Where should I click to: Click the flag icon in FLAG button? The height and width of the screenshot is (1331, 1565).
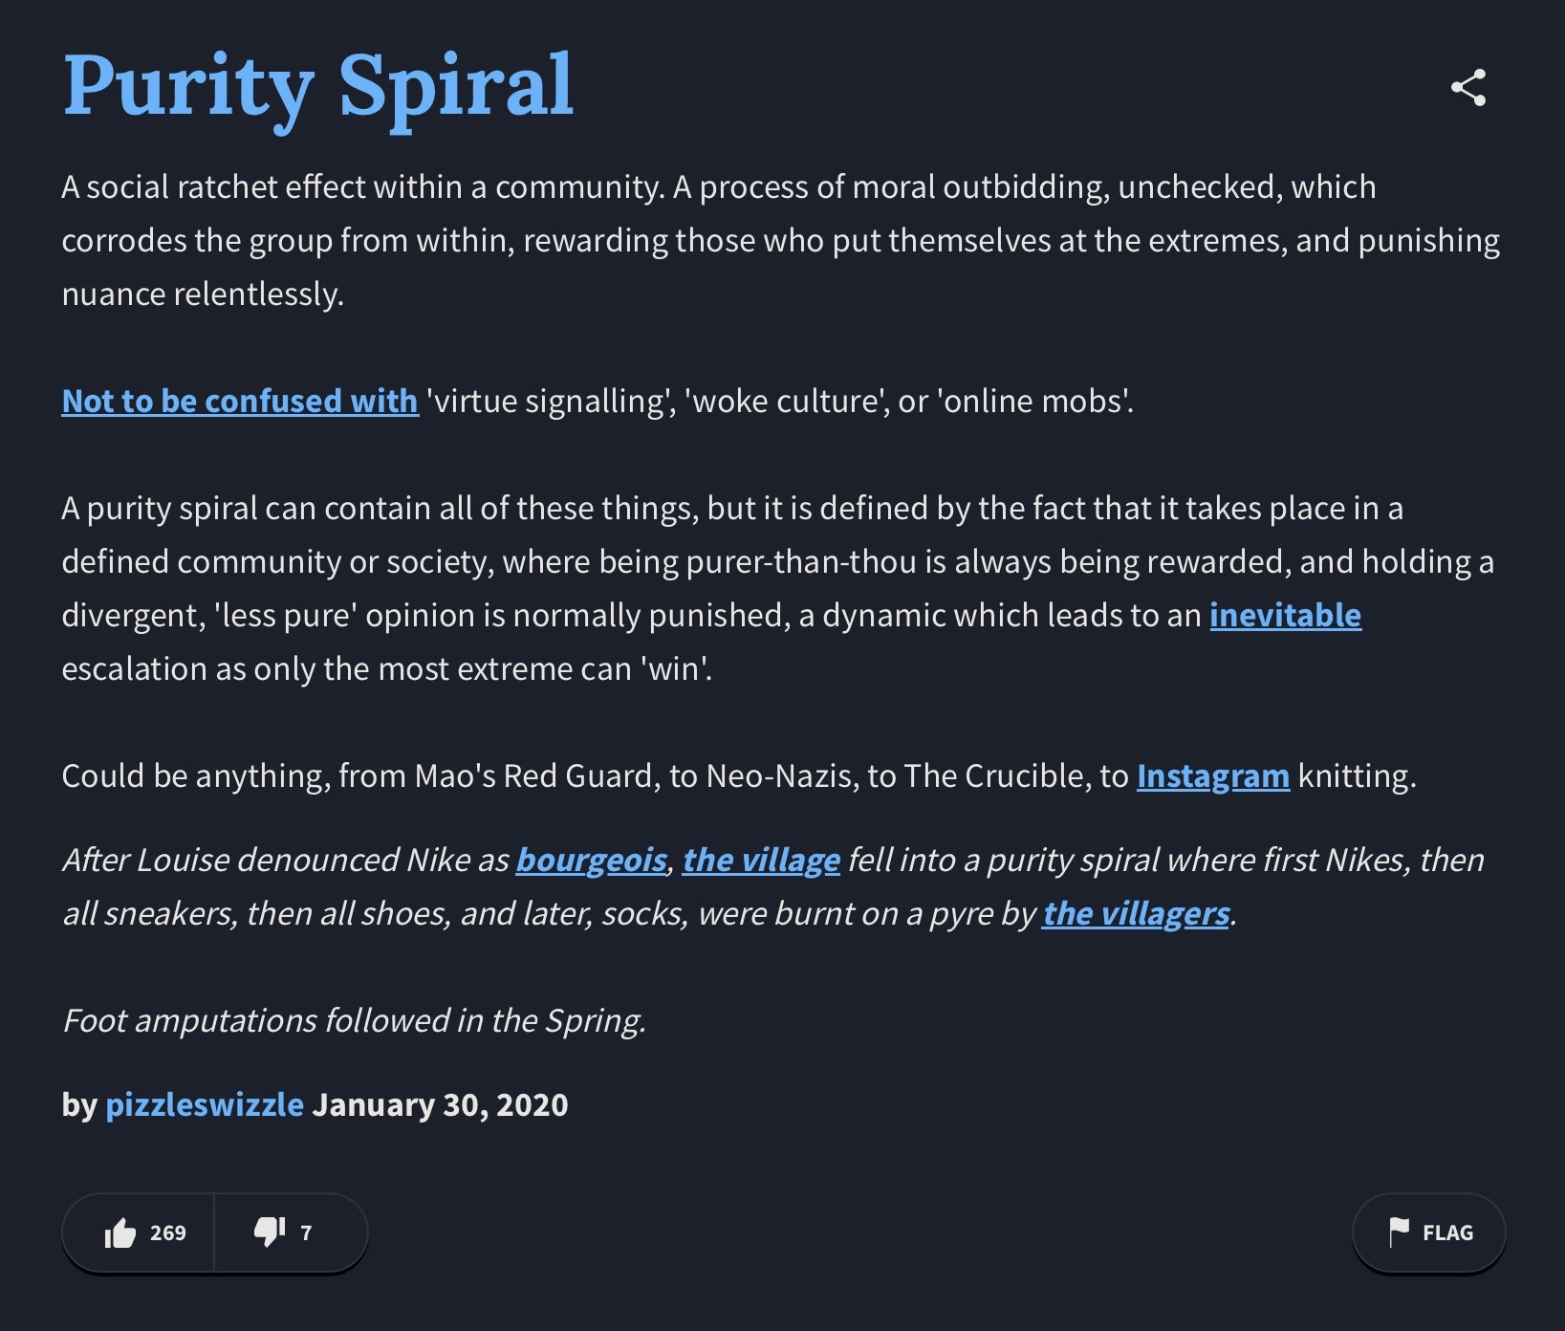tap(1399, 1232)
